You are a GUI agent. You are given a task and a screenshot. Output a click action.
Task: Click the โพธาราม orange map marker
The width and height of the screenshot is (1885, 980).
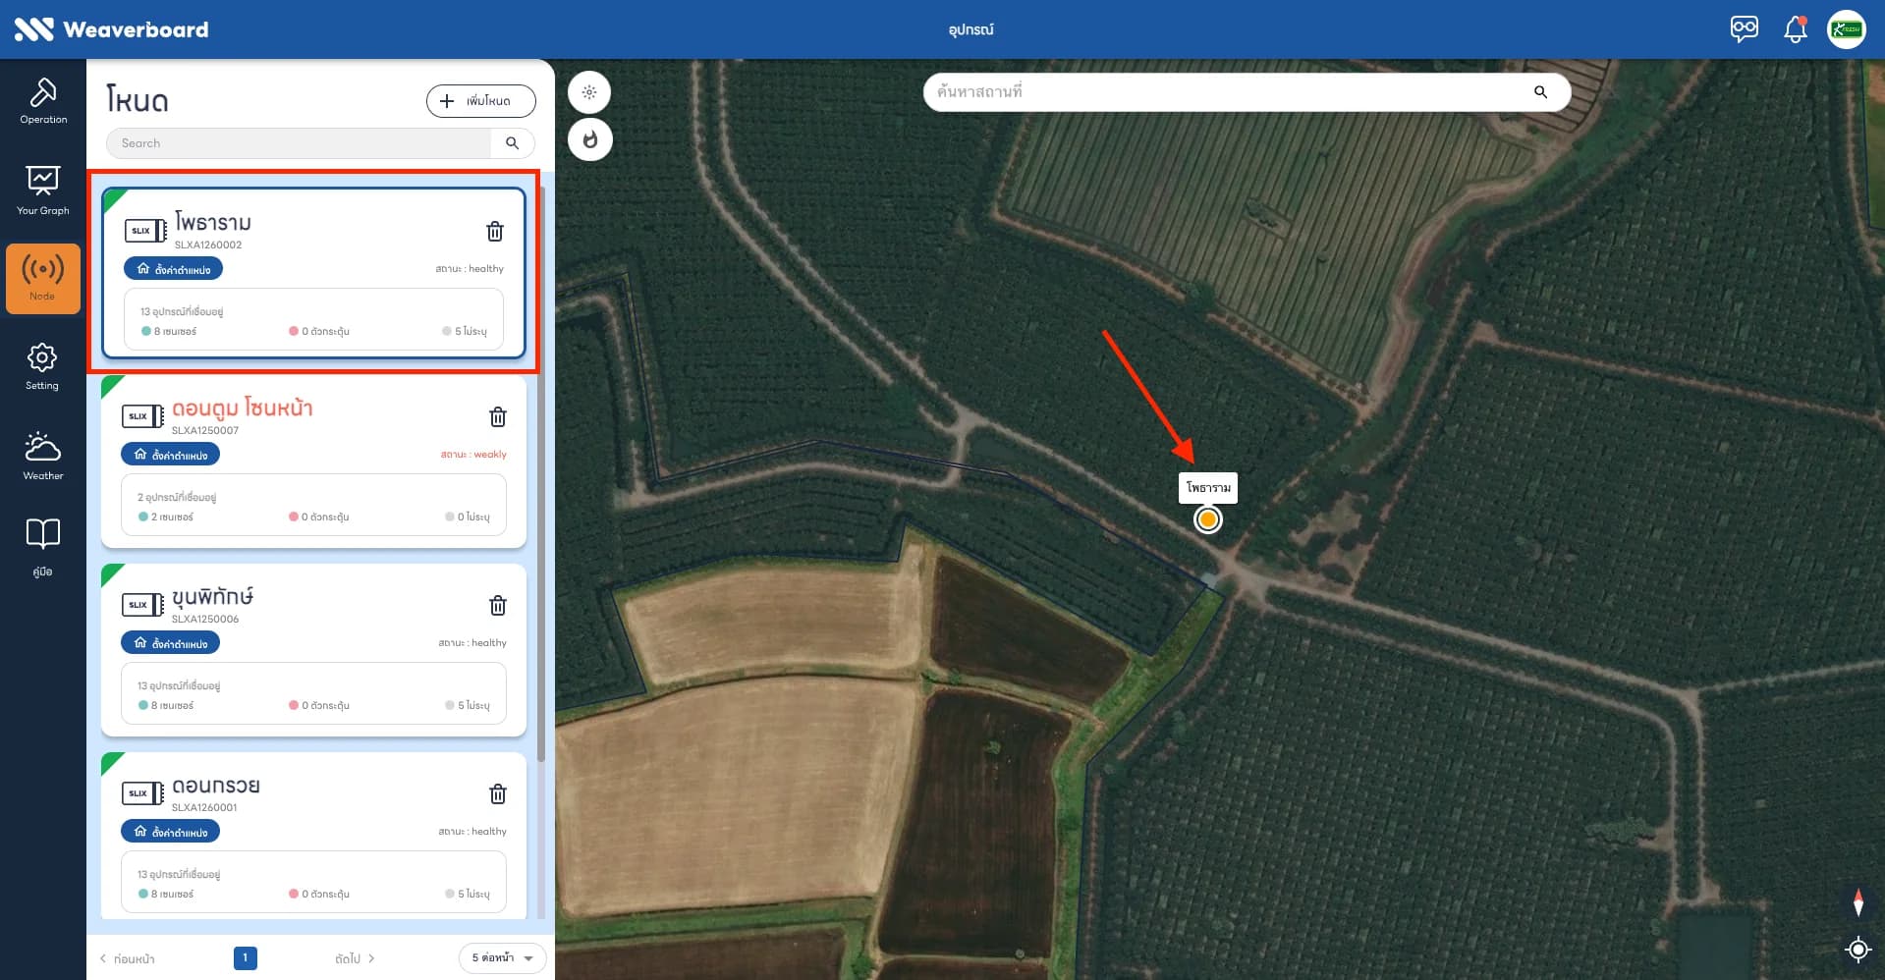(1208, 519)
